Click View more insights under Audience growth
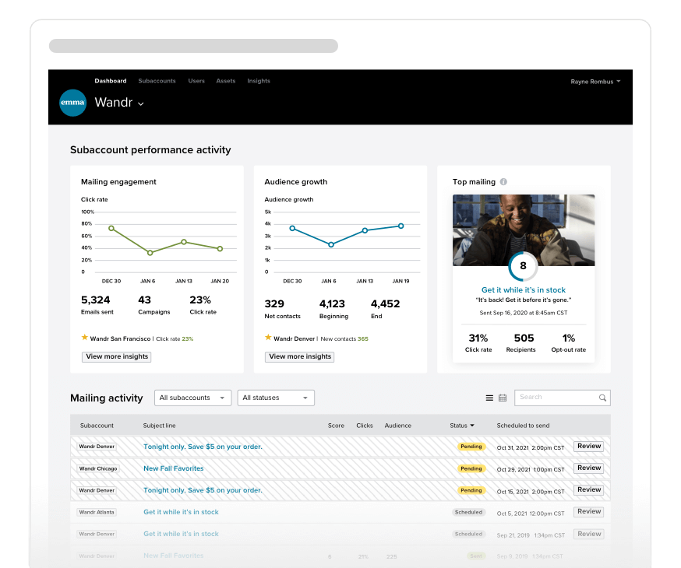Image resolution: width=681 pixels, height=568 pixels. pos(300,356)
